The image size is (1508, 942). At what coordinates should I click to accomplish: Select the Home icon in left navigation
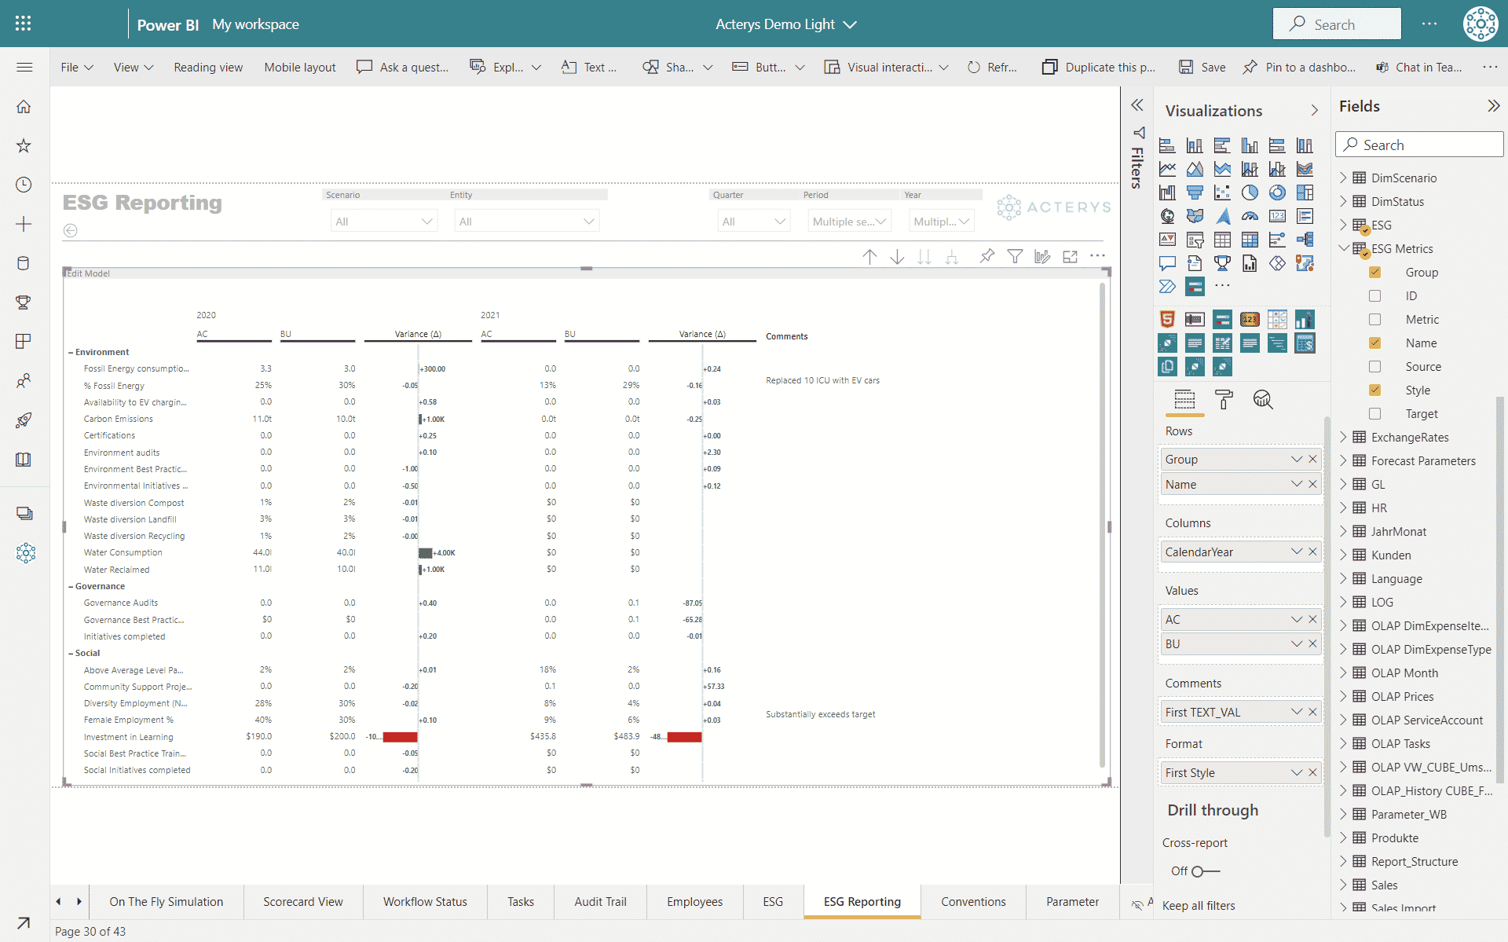[x=24, y=106]
